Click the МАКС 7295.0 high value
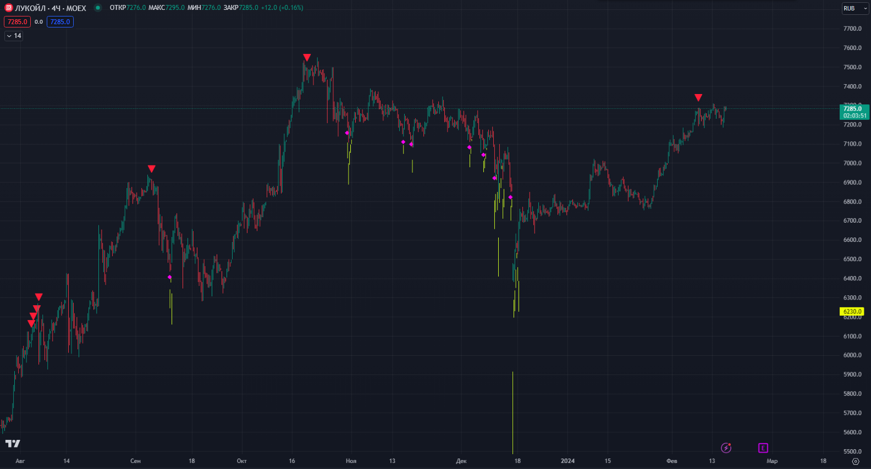 click(x=167, y=8)
